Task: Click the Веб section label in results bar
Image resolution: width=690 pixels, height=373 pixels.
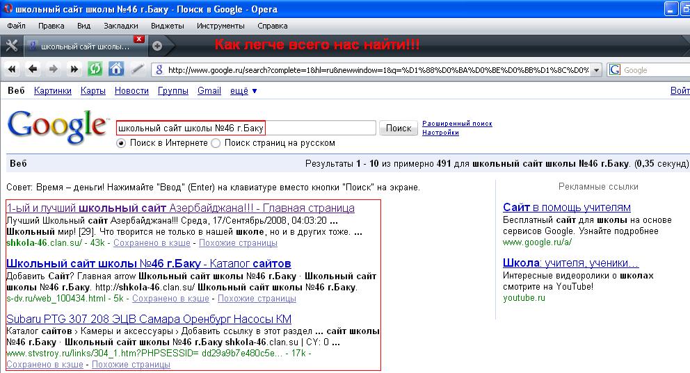Action: [18, 163]
